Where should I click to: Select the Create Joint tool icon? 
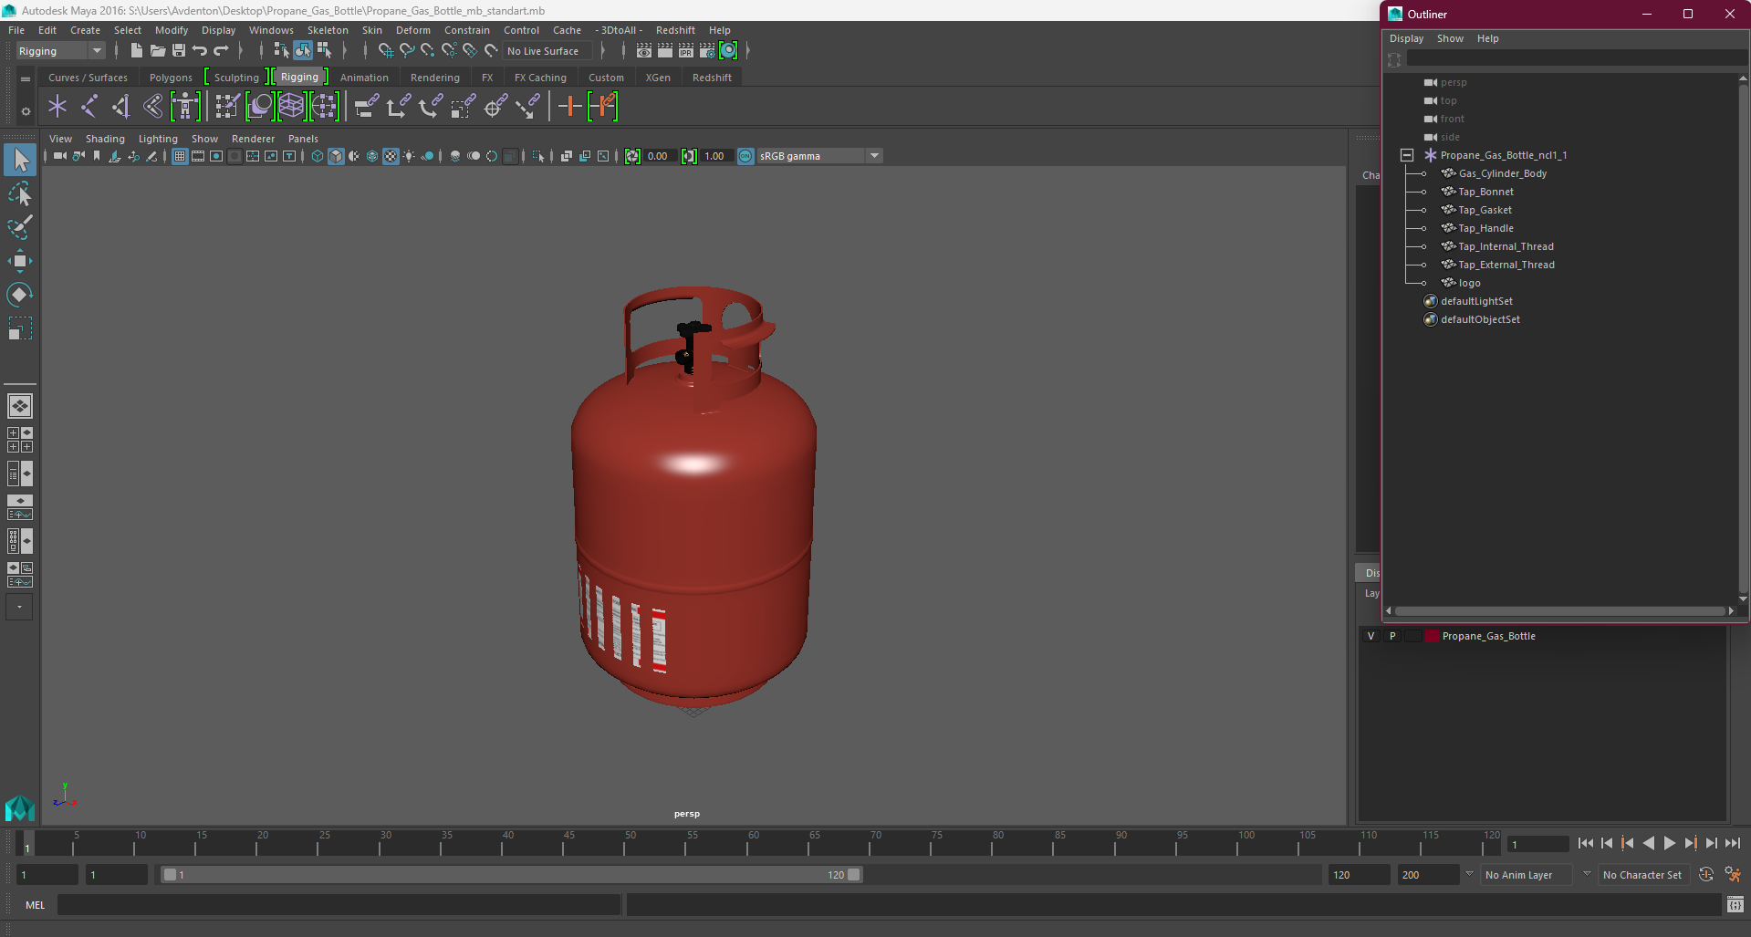(89, 107)
